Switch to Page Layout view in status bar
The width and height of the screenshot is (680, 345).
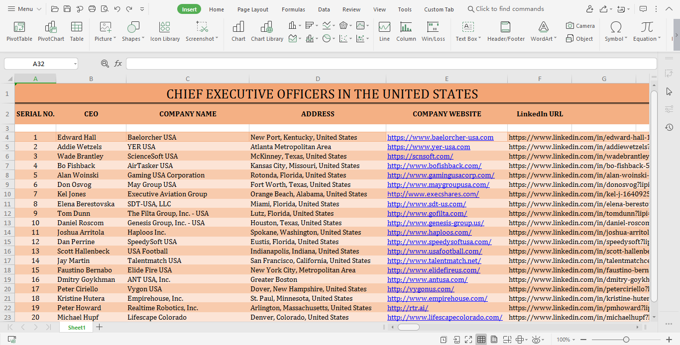pos(494,340)
